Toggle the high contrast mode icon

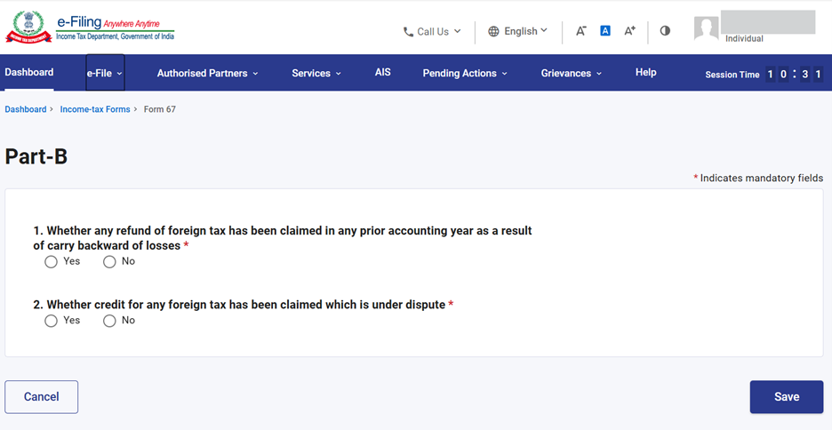point(665,31)
